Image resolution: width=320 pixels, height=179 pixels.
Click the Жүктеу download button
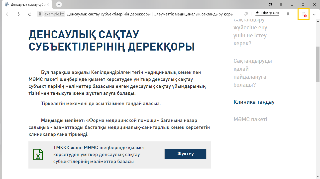[x=185, y=154]
